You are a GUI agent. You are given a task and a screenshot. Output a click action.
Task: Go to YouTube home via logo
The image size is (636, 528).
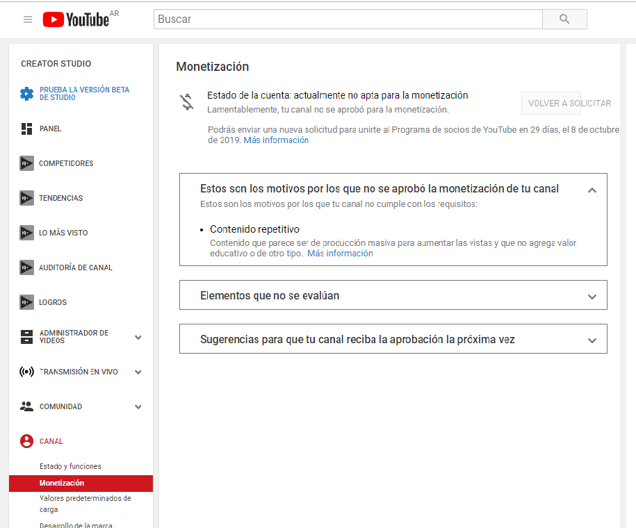76,19
